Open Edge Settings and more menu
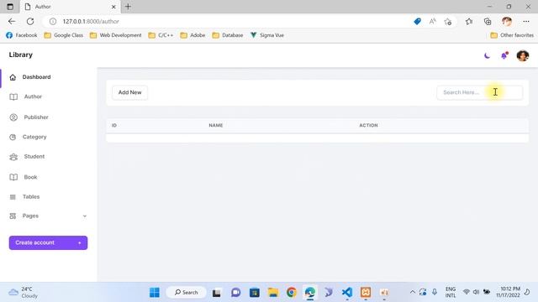 coord(526,22)
